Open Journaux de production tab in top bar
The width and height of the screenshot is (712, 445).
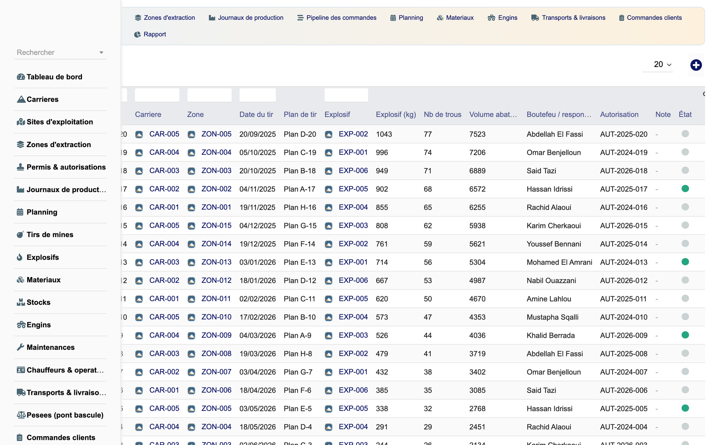tap(246, 18)
